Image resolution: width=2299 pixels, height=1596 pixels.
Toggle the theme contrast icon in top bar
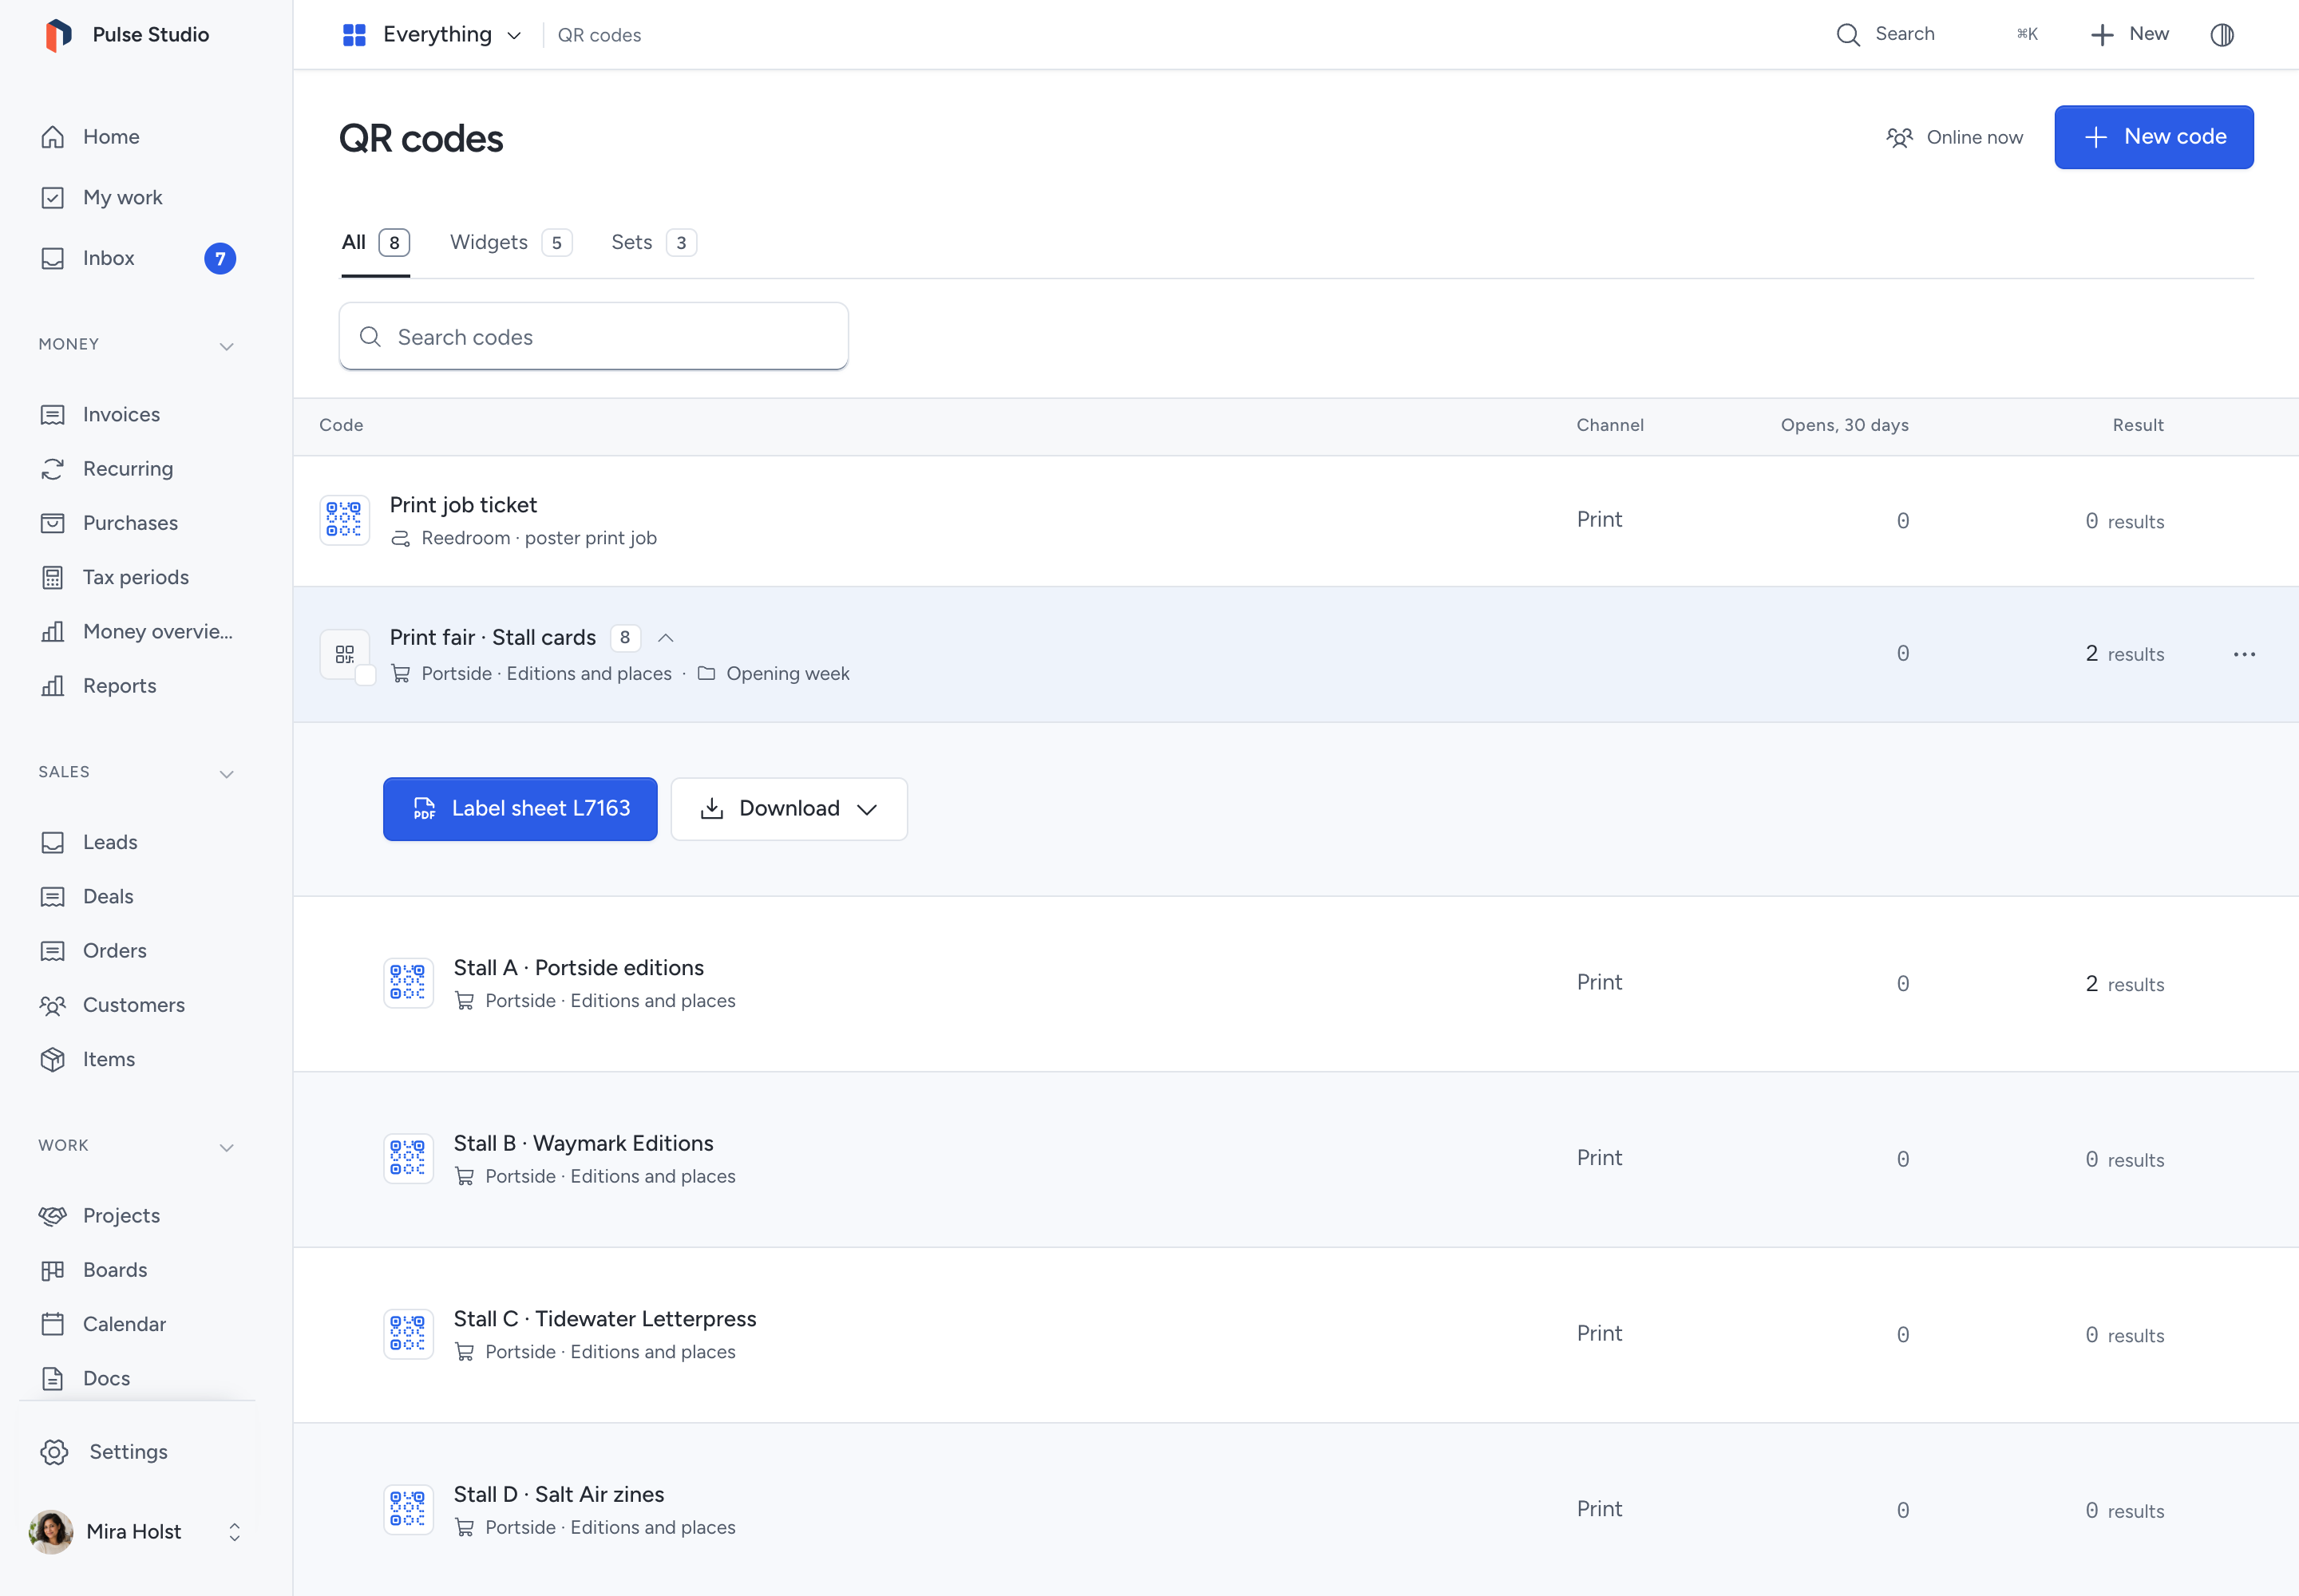point(2222,35)
